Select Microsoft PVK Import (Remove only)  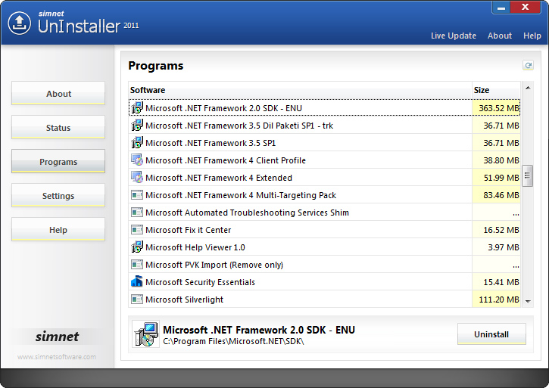coord(324,265)
